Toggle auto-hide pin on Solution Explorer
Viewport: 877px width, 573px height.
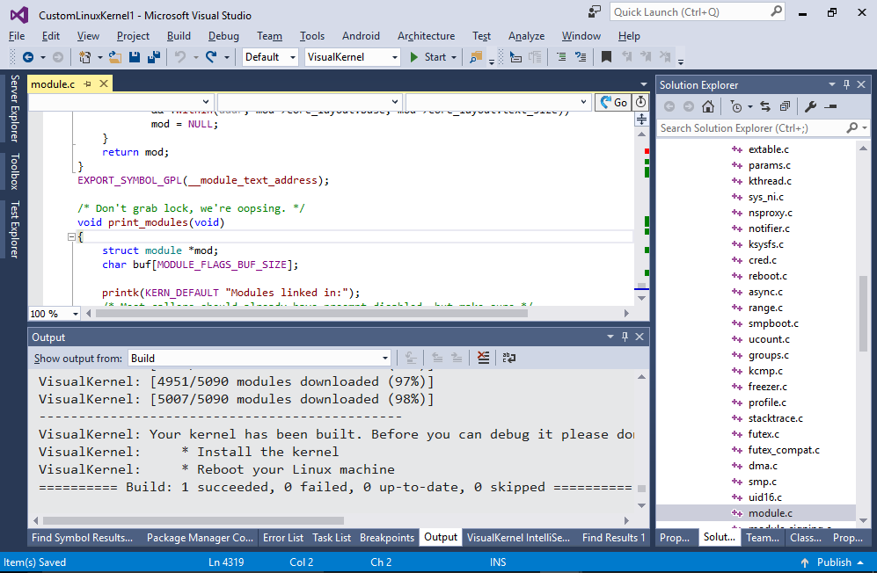pos(847,84)
